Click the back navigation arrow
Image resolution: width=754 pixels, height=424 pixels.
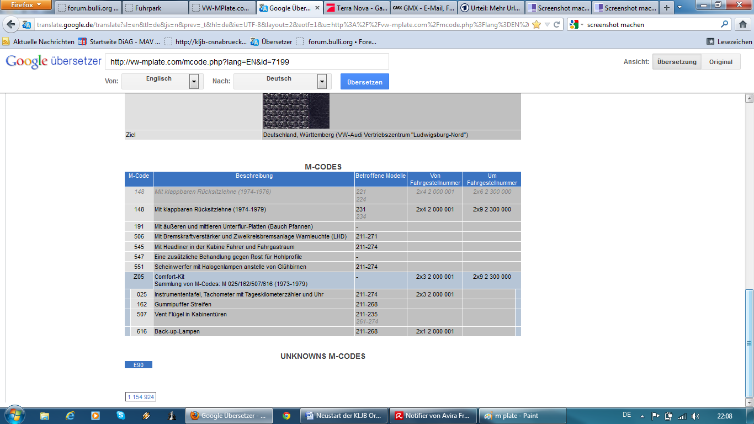(11, 25)
